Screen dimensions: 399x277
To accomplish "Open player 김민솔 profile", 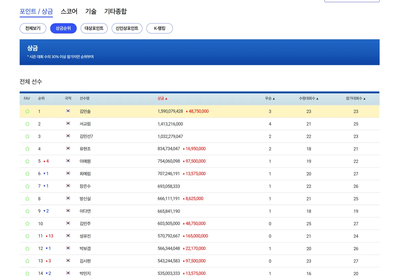I will (85, 111).
